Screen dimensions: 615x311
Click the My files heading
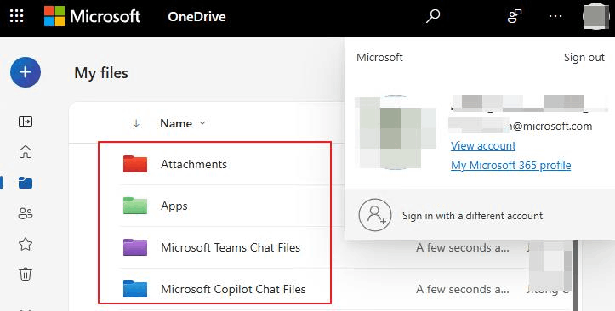click(101, 73)
